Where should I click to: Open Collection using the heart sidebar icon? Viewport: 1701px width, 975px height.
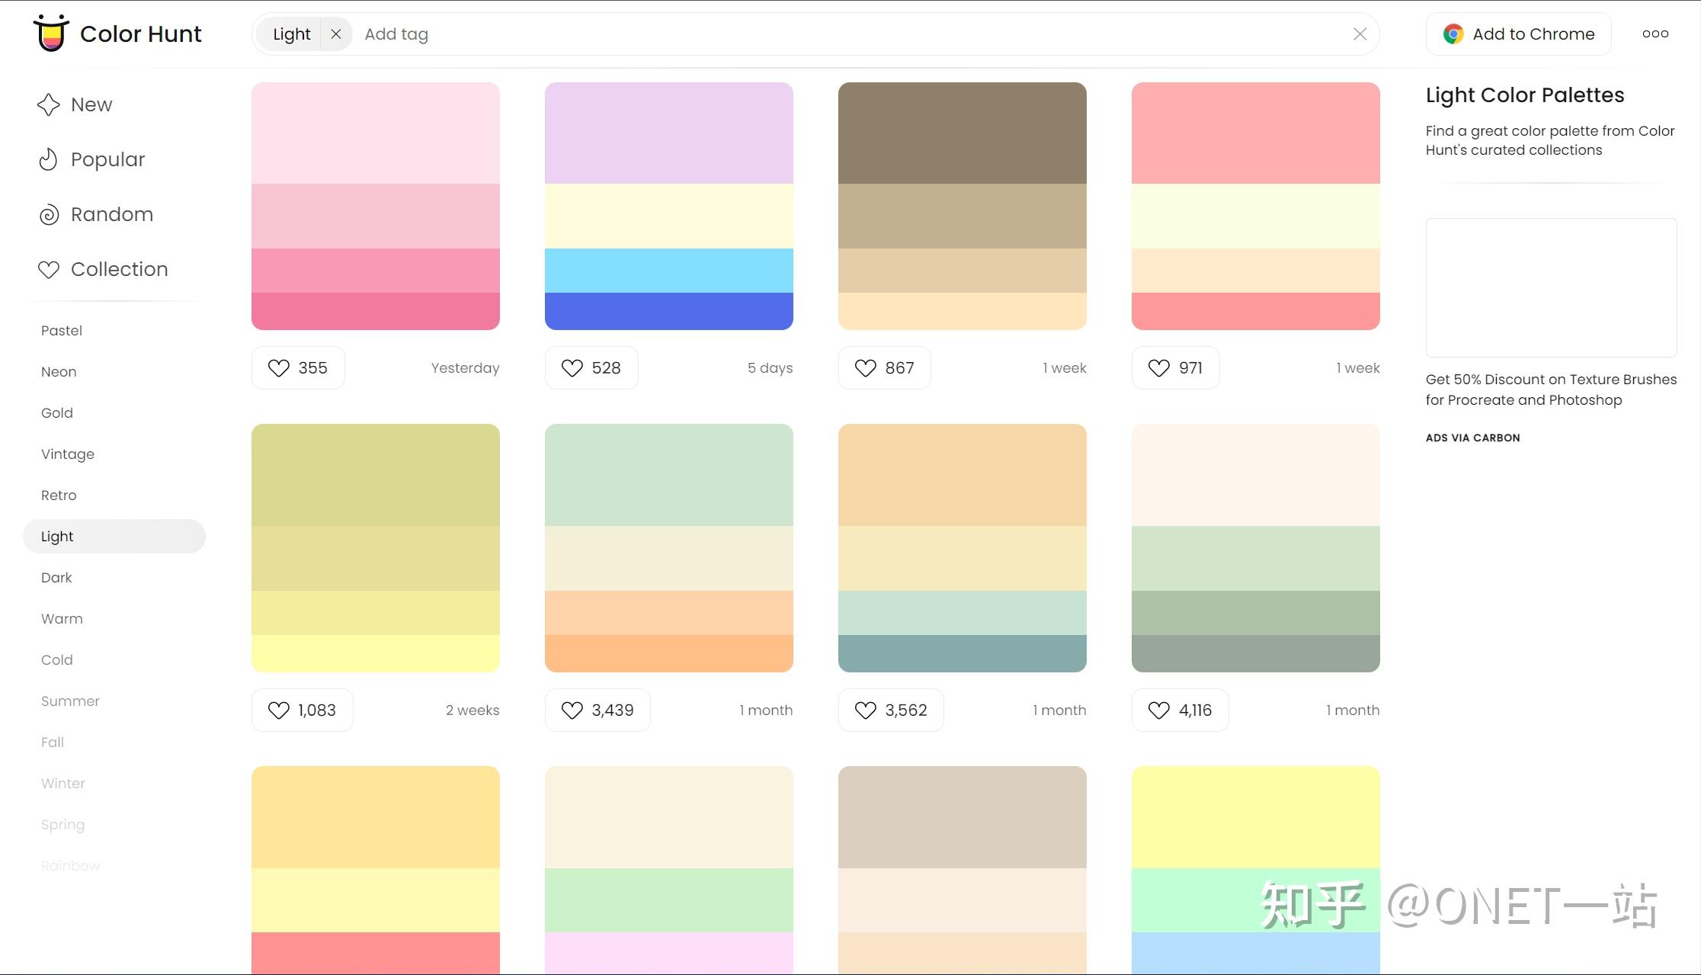(x=47, y=269)
